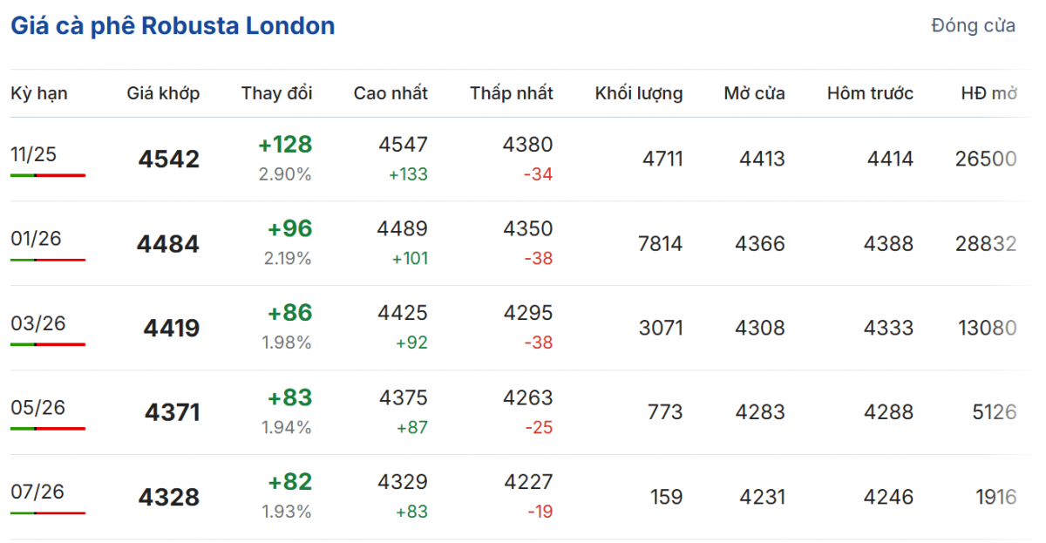Image resolution: width=1046 pixels, height=543 pixels.
Task: Click the 4542 matched price
Action: click(x=168, y=160)
